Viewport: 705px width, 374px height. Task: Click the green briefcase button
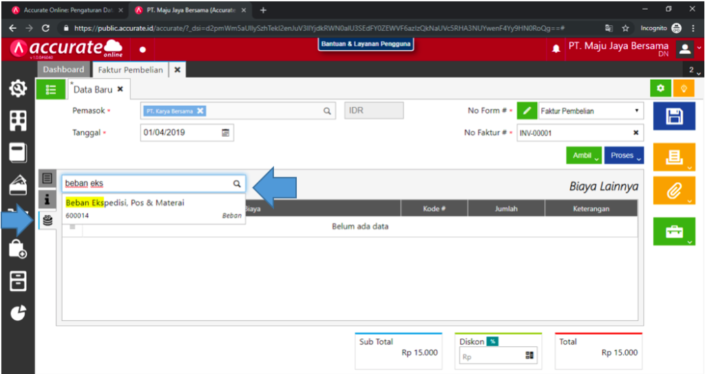pyautogui.click(x=674, y=232)
